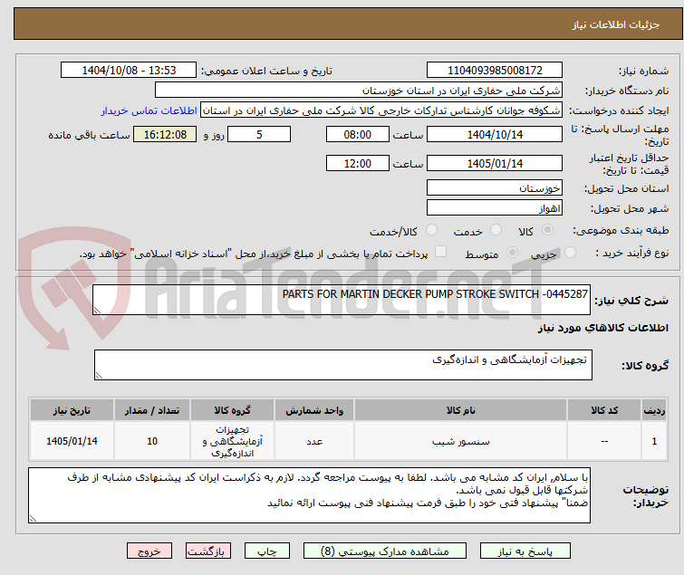Click the price validity date 1405/01/14 field
This screenshot has height=575, width=684.
click(x=495, y=163)
